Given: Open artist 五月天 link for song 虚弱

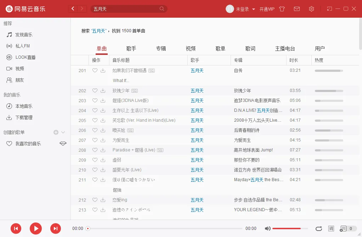Looking at the screenshot, I should (197, 160).
